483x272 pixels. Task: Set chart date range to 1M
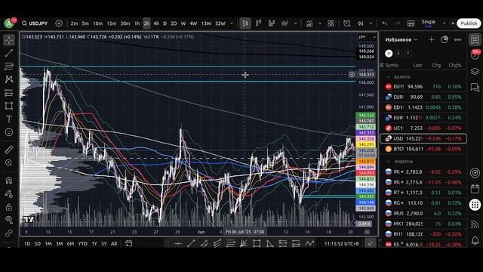tap(48, 243)
